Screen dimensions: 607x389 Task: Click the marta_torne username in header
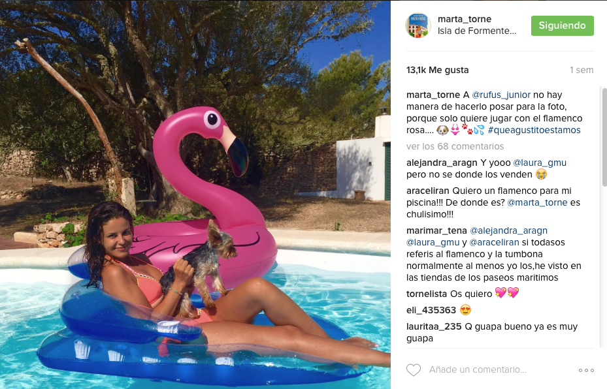tap(465, 19)
